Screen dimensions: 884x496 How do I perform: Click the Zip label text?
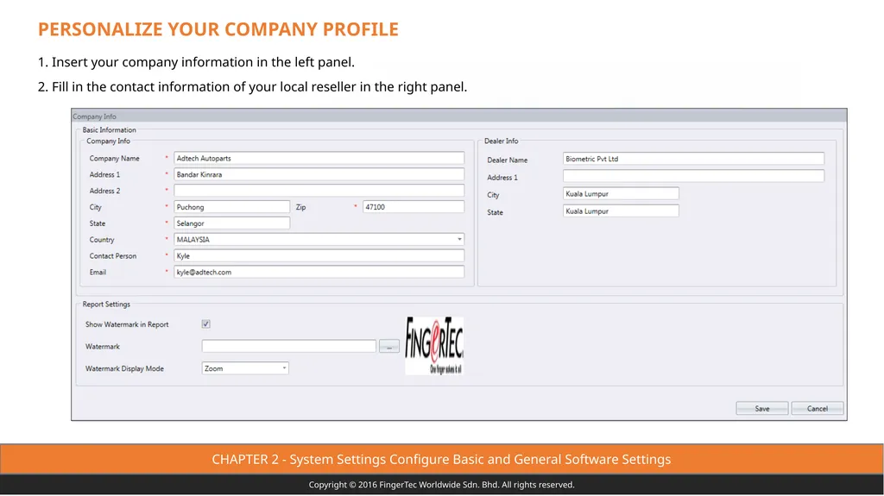tap(301, 207)
